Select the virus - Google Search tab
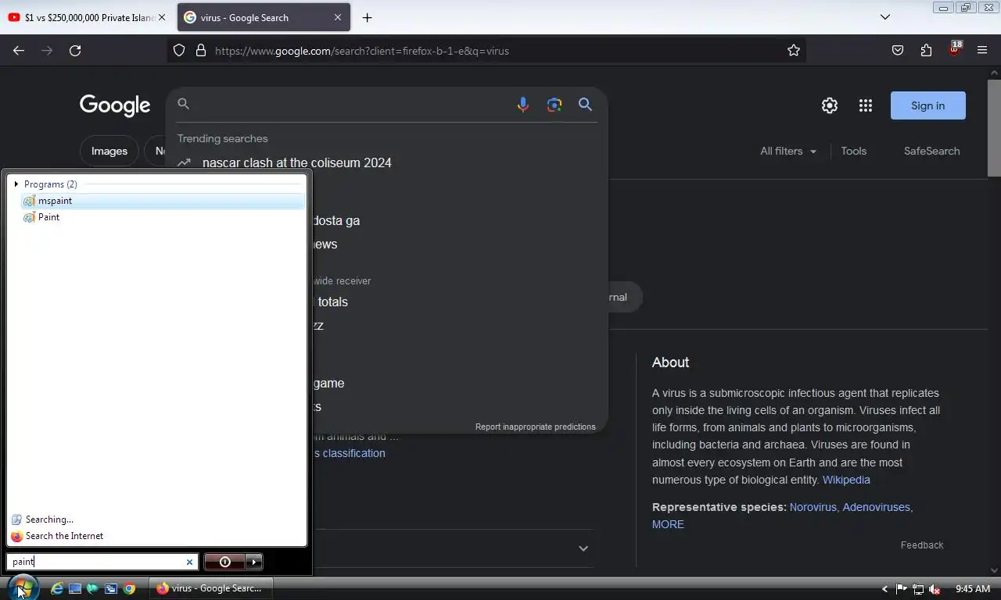The width and height of the screenshot is (1001, 600). coord(263,17)
